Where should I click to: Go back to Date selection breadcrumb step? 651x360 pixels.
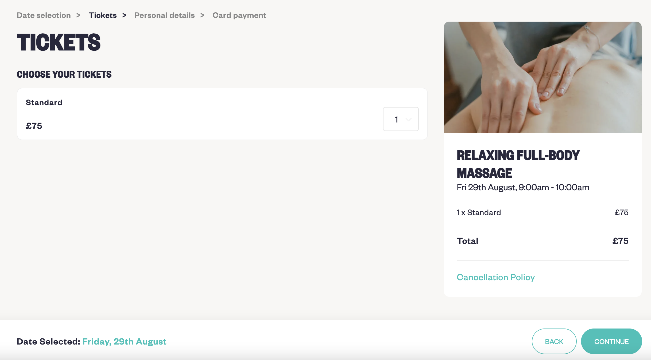[x=44, y=15]
